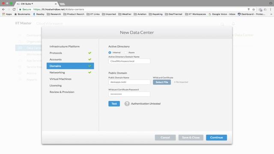Image resolution: width=274 pixels, height=154 pixels.
Task: Click the Public Domain heading
Action: click(x=118, y=73)
